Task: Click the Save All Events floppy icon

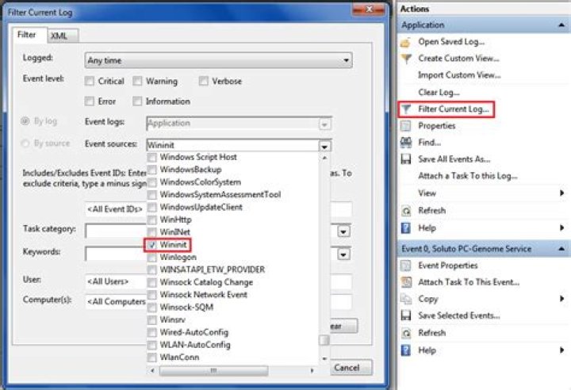Action: 406,159
